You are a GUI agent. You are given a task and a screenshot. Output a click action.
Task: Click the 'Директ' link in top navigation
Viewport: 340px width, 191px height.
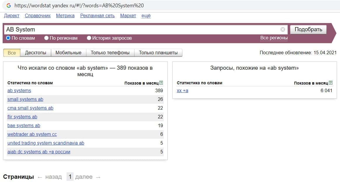pyautogui.click(x=12, y=16)
